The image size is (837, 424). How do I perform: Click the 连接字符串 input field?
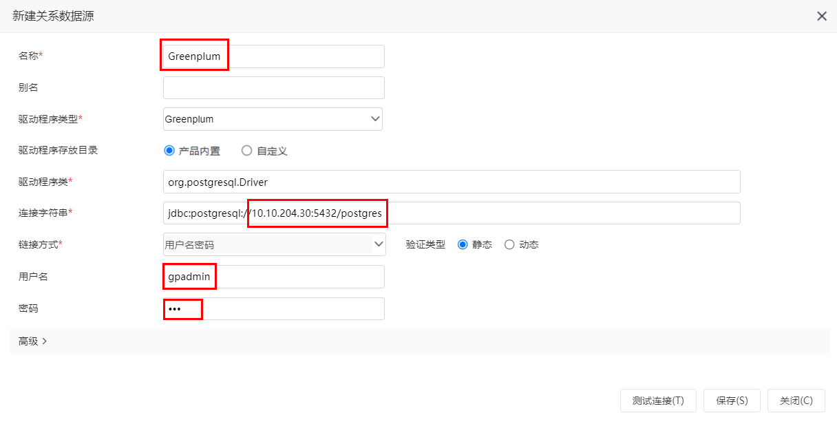tap(452, 213)
